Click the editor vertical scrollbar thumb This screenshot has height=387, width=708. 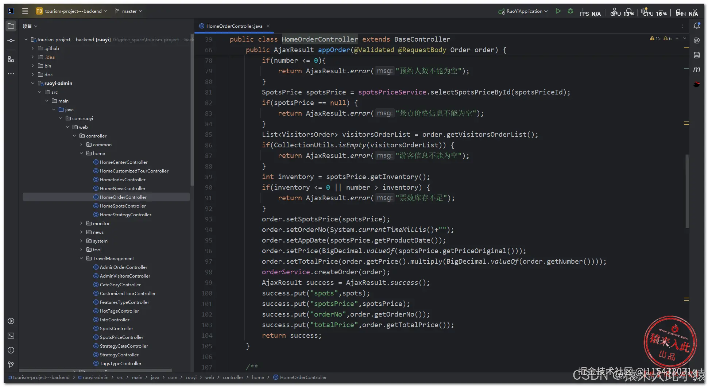(687, 191)
